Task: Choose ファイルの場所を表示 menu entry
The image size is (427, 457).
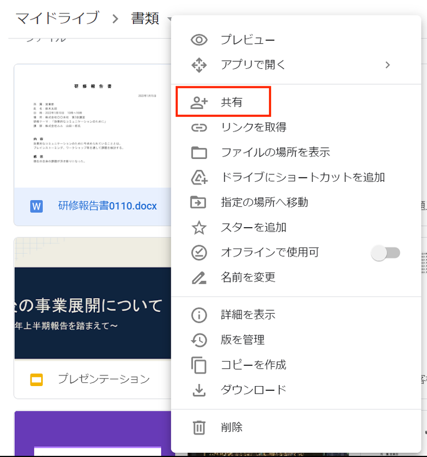Action: click(x=296, y=153)
